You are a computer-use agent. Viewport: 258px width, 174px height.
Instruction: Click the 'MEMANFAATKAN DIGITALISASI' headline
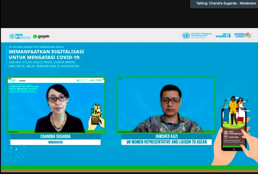point(47,52)
